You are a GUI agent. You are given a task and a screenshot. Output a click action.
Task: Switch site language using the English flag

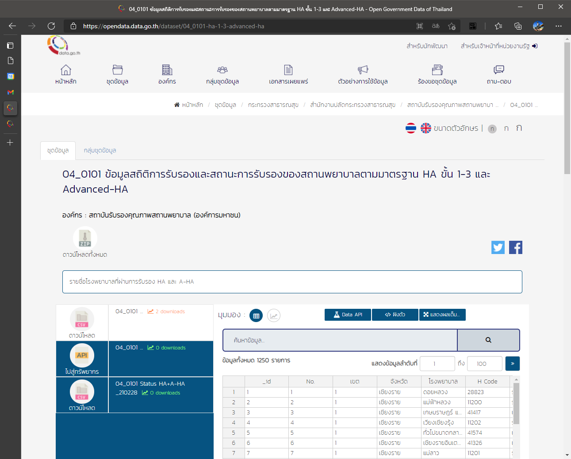click(x=425, y=128)
